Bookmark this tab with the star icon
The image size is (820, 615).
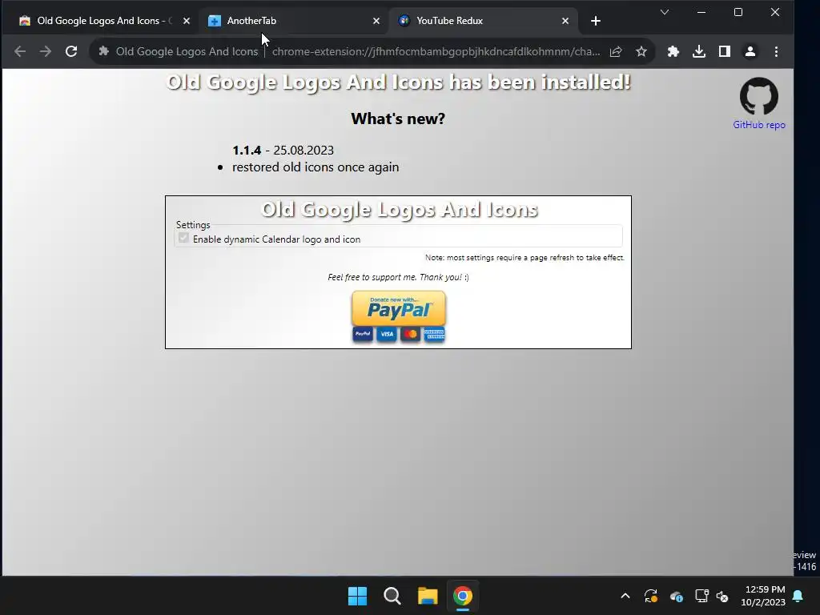pos(641,51)
